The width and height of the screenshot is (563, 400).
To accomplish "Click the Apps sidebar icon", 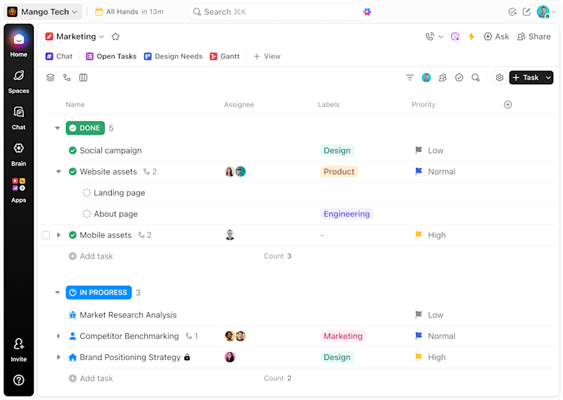I will click(19, 191).
